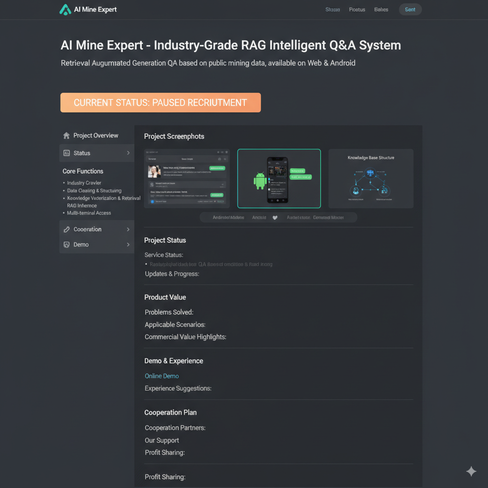Open the Postus item in top navigation
The image size is (488, 488).
(357, 10)
